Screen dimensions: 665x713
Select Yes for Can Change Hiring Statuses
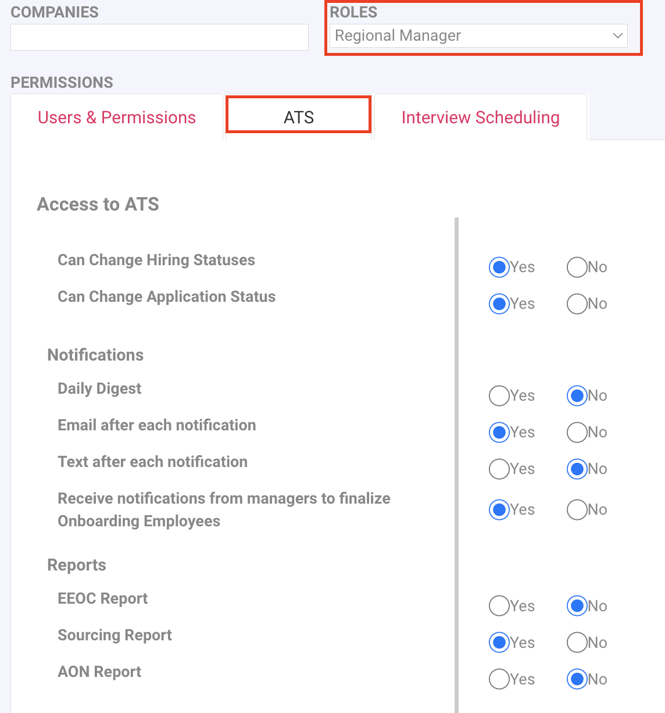(499, 267)
